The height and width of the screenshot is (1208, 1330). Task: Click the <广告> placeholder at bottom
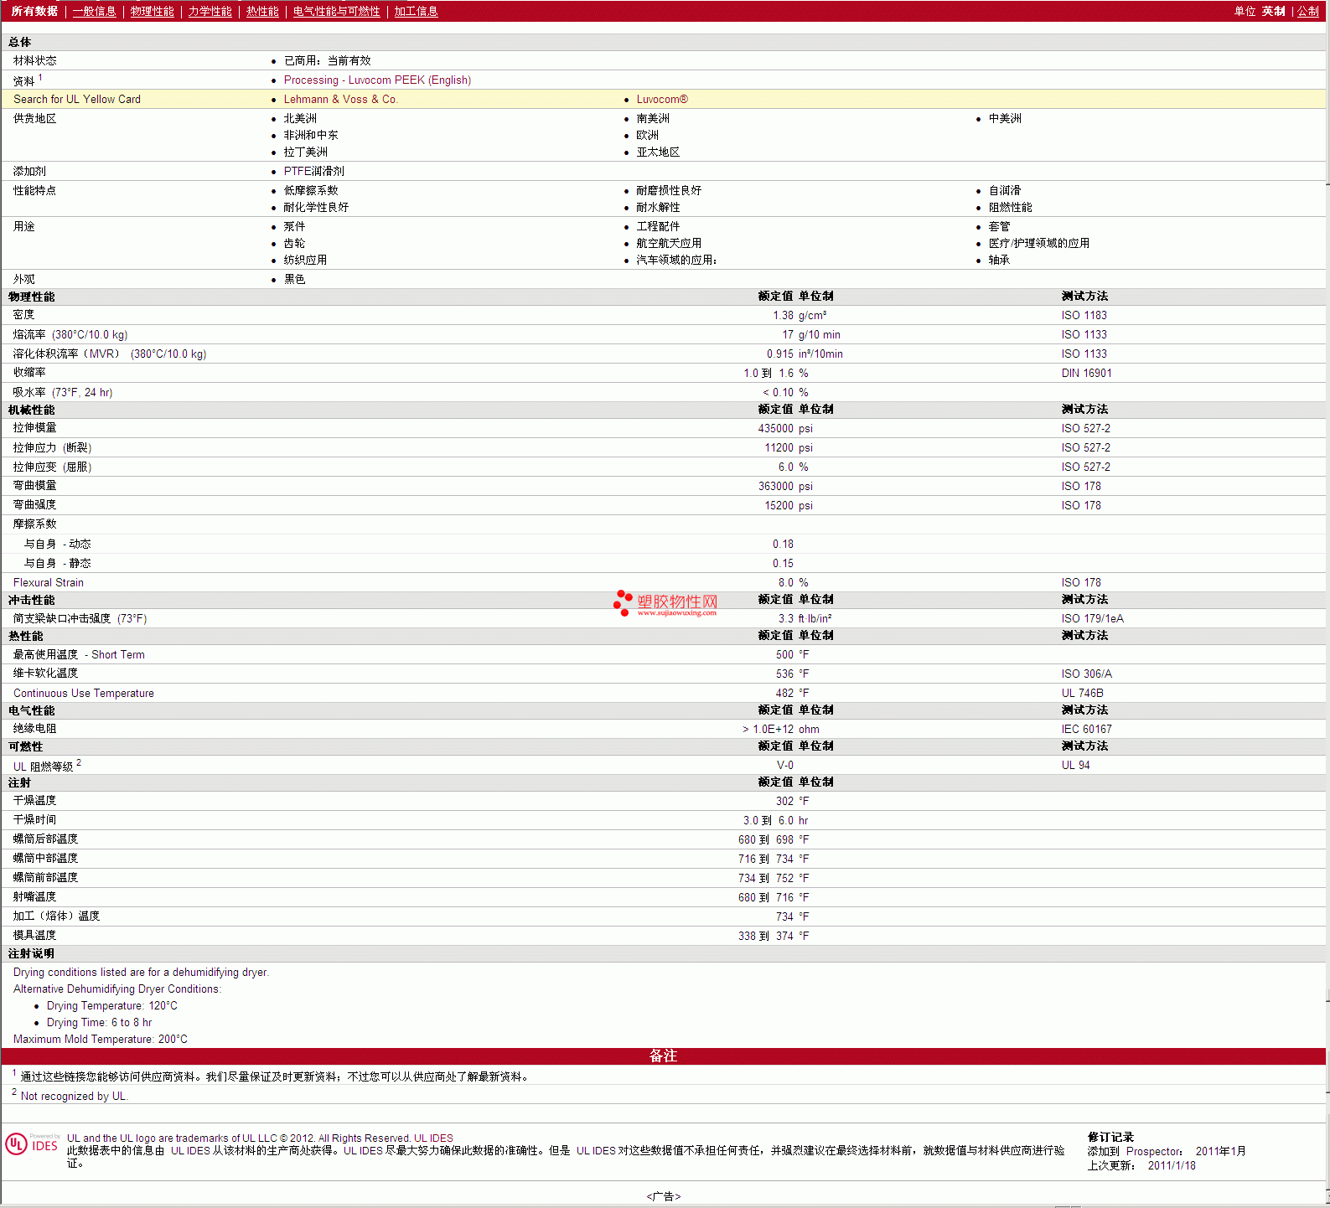[663, 1196]
